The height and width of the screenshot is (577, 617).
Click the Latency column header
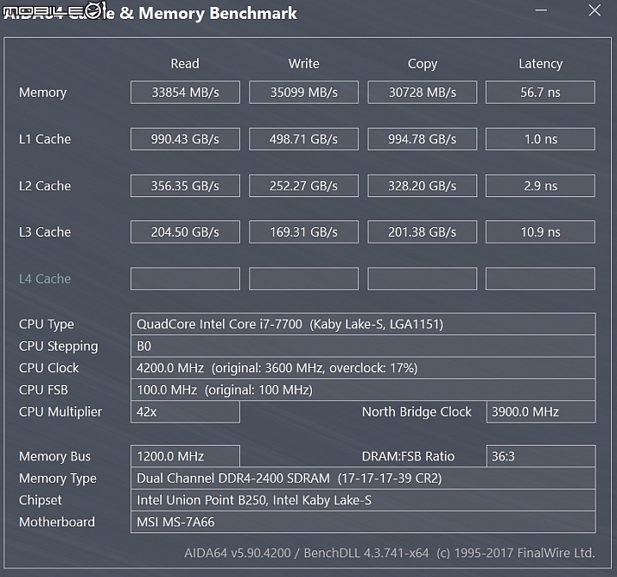[x=541, y=63]
